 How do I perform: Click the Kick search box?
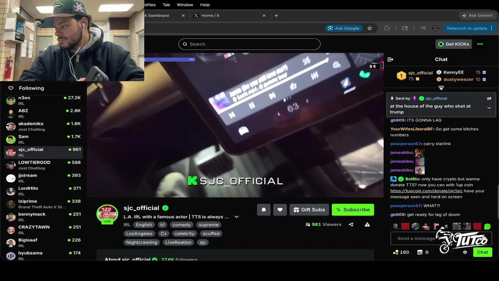(249, 44)
